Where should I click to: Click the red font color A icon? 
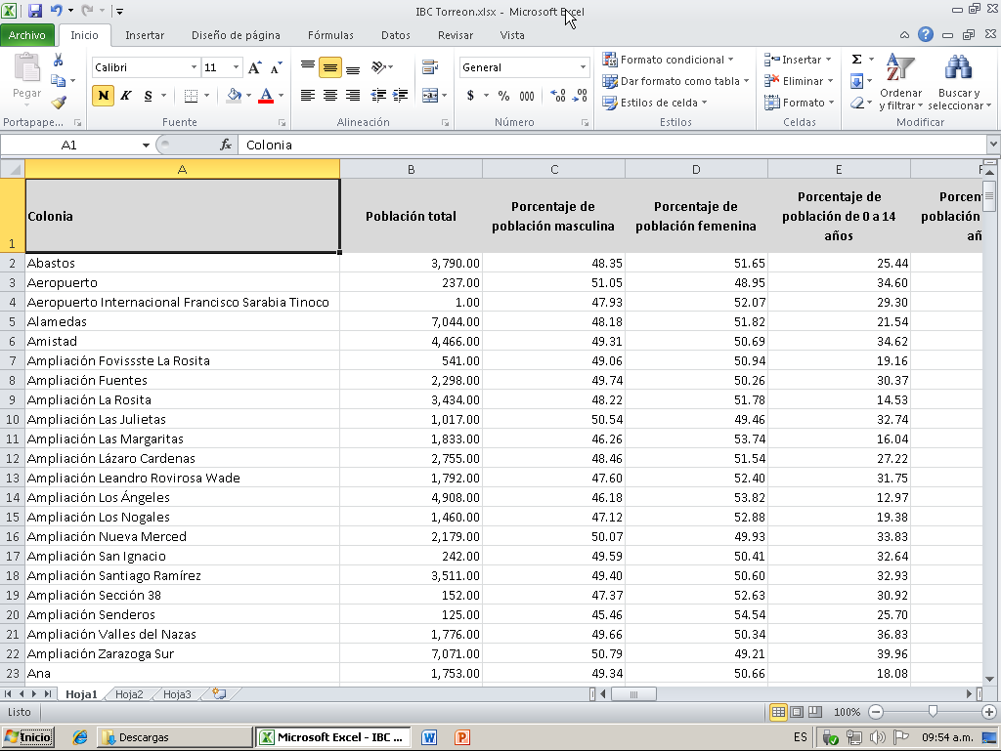(x=266, y=96)
